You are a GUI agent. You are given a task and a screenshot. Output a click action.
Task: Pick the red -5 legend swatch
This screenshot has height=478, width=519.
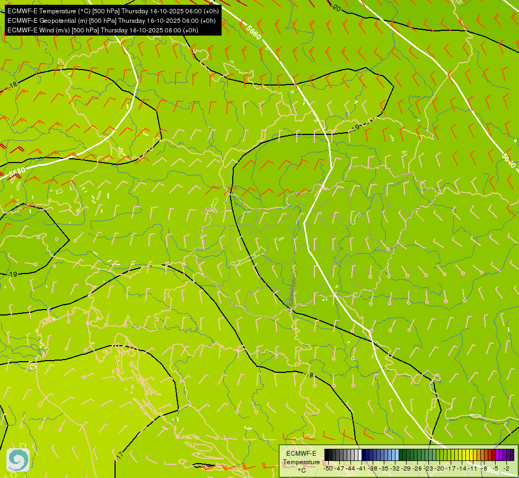[494, 455]
